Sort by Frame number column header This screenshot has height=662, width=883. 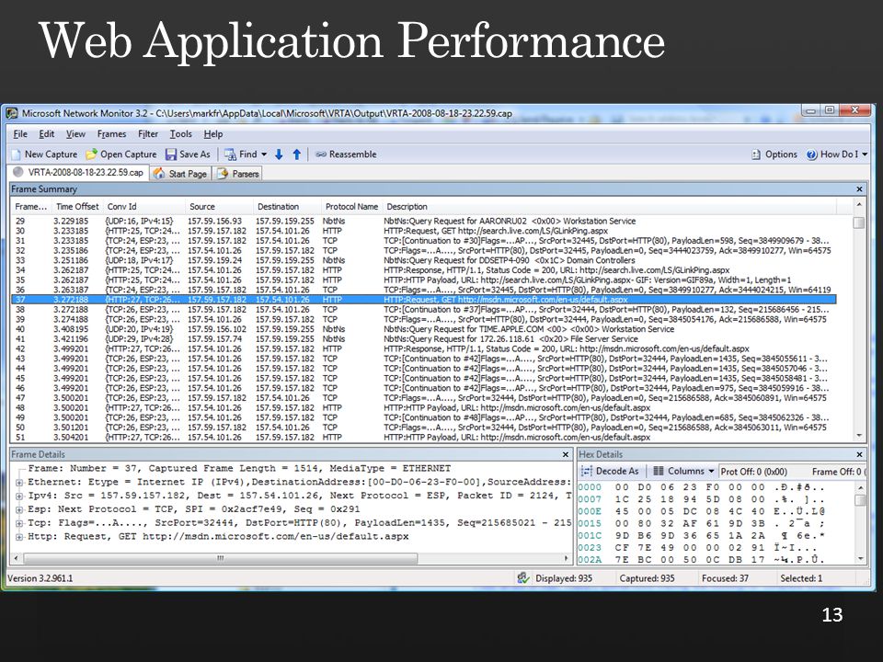31,207
